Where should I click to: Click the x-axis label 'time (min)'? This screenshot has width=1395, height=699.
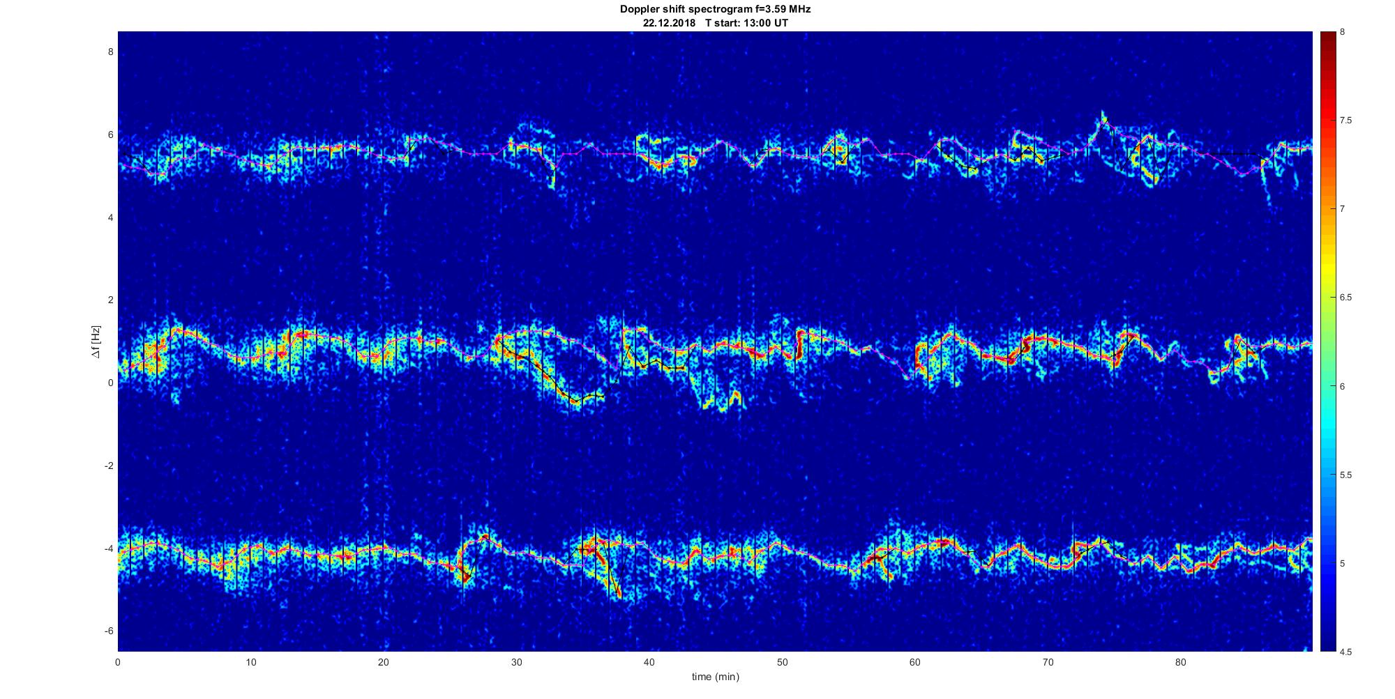[x=715, y=677]
